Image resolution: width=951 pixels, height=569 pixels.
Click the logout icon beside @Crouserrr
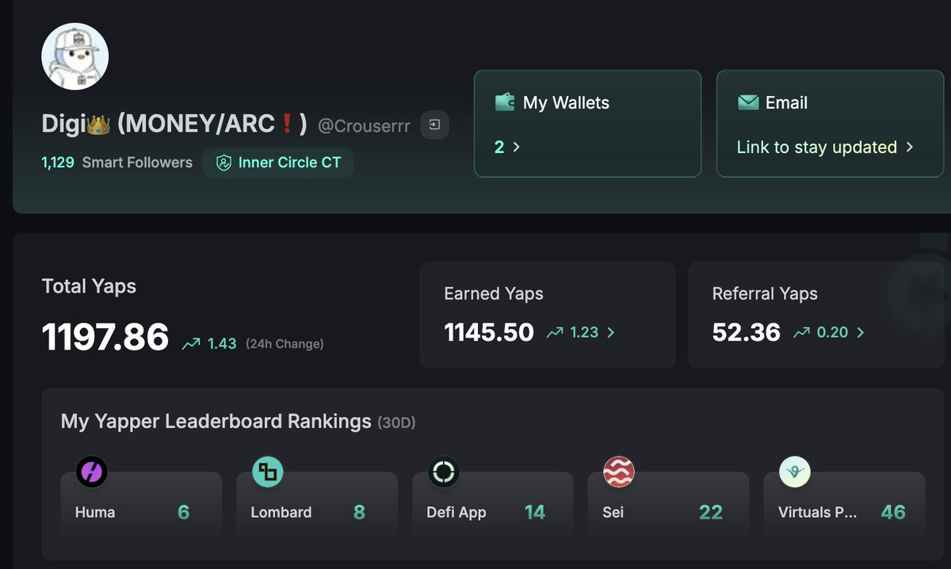pos(434,124)
